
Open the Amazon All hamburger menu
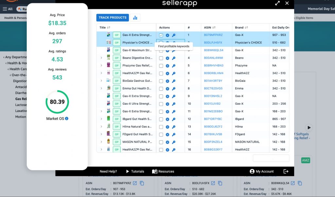click(x=8, y=9)
